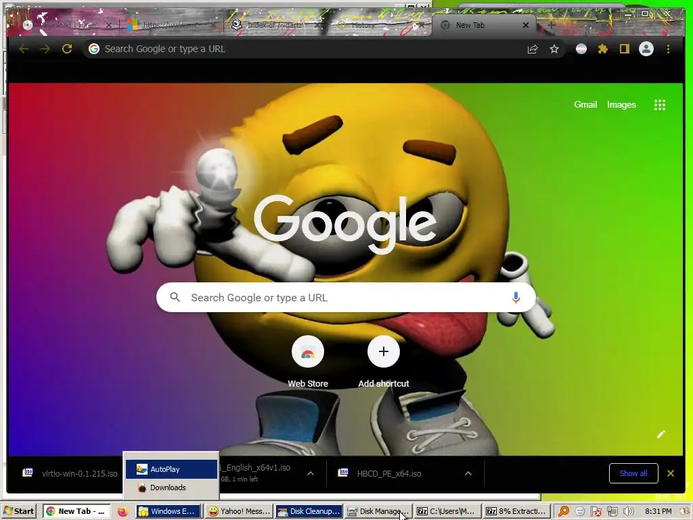Screen dimensions: 693x520
Task: Close the New Tab tab
Action: [x=525, y=25]
